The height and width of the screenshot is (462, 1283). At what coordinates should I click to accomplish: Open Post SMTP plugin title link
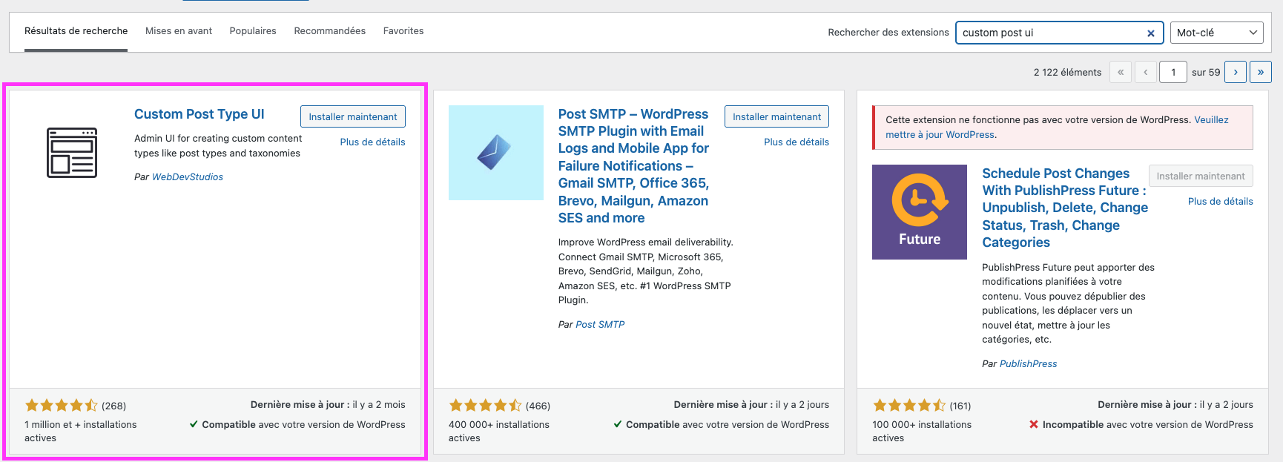tap(634, 166)
